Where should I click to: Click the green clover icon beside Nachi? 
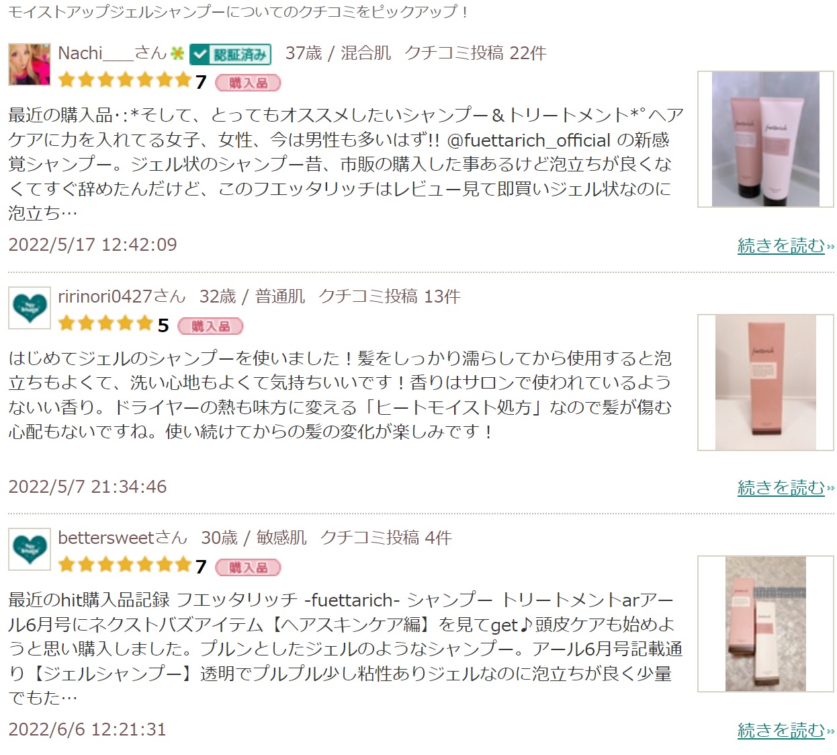point(177,53)
